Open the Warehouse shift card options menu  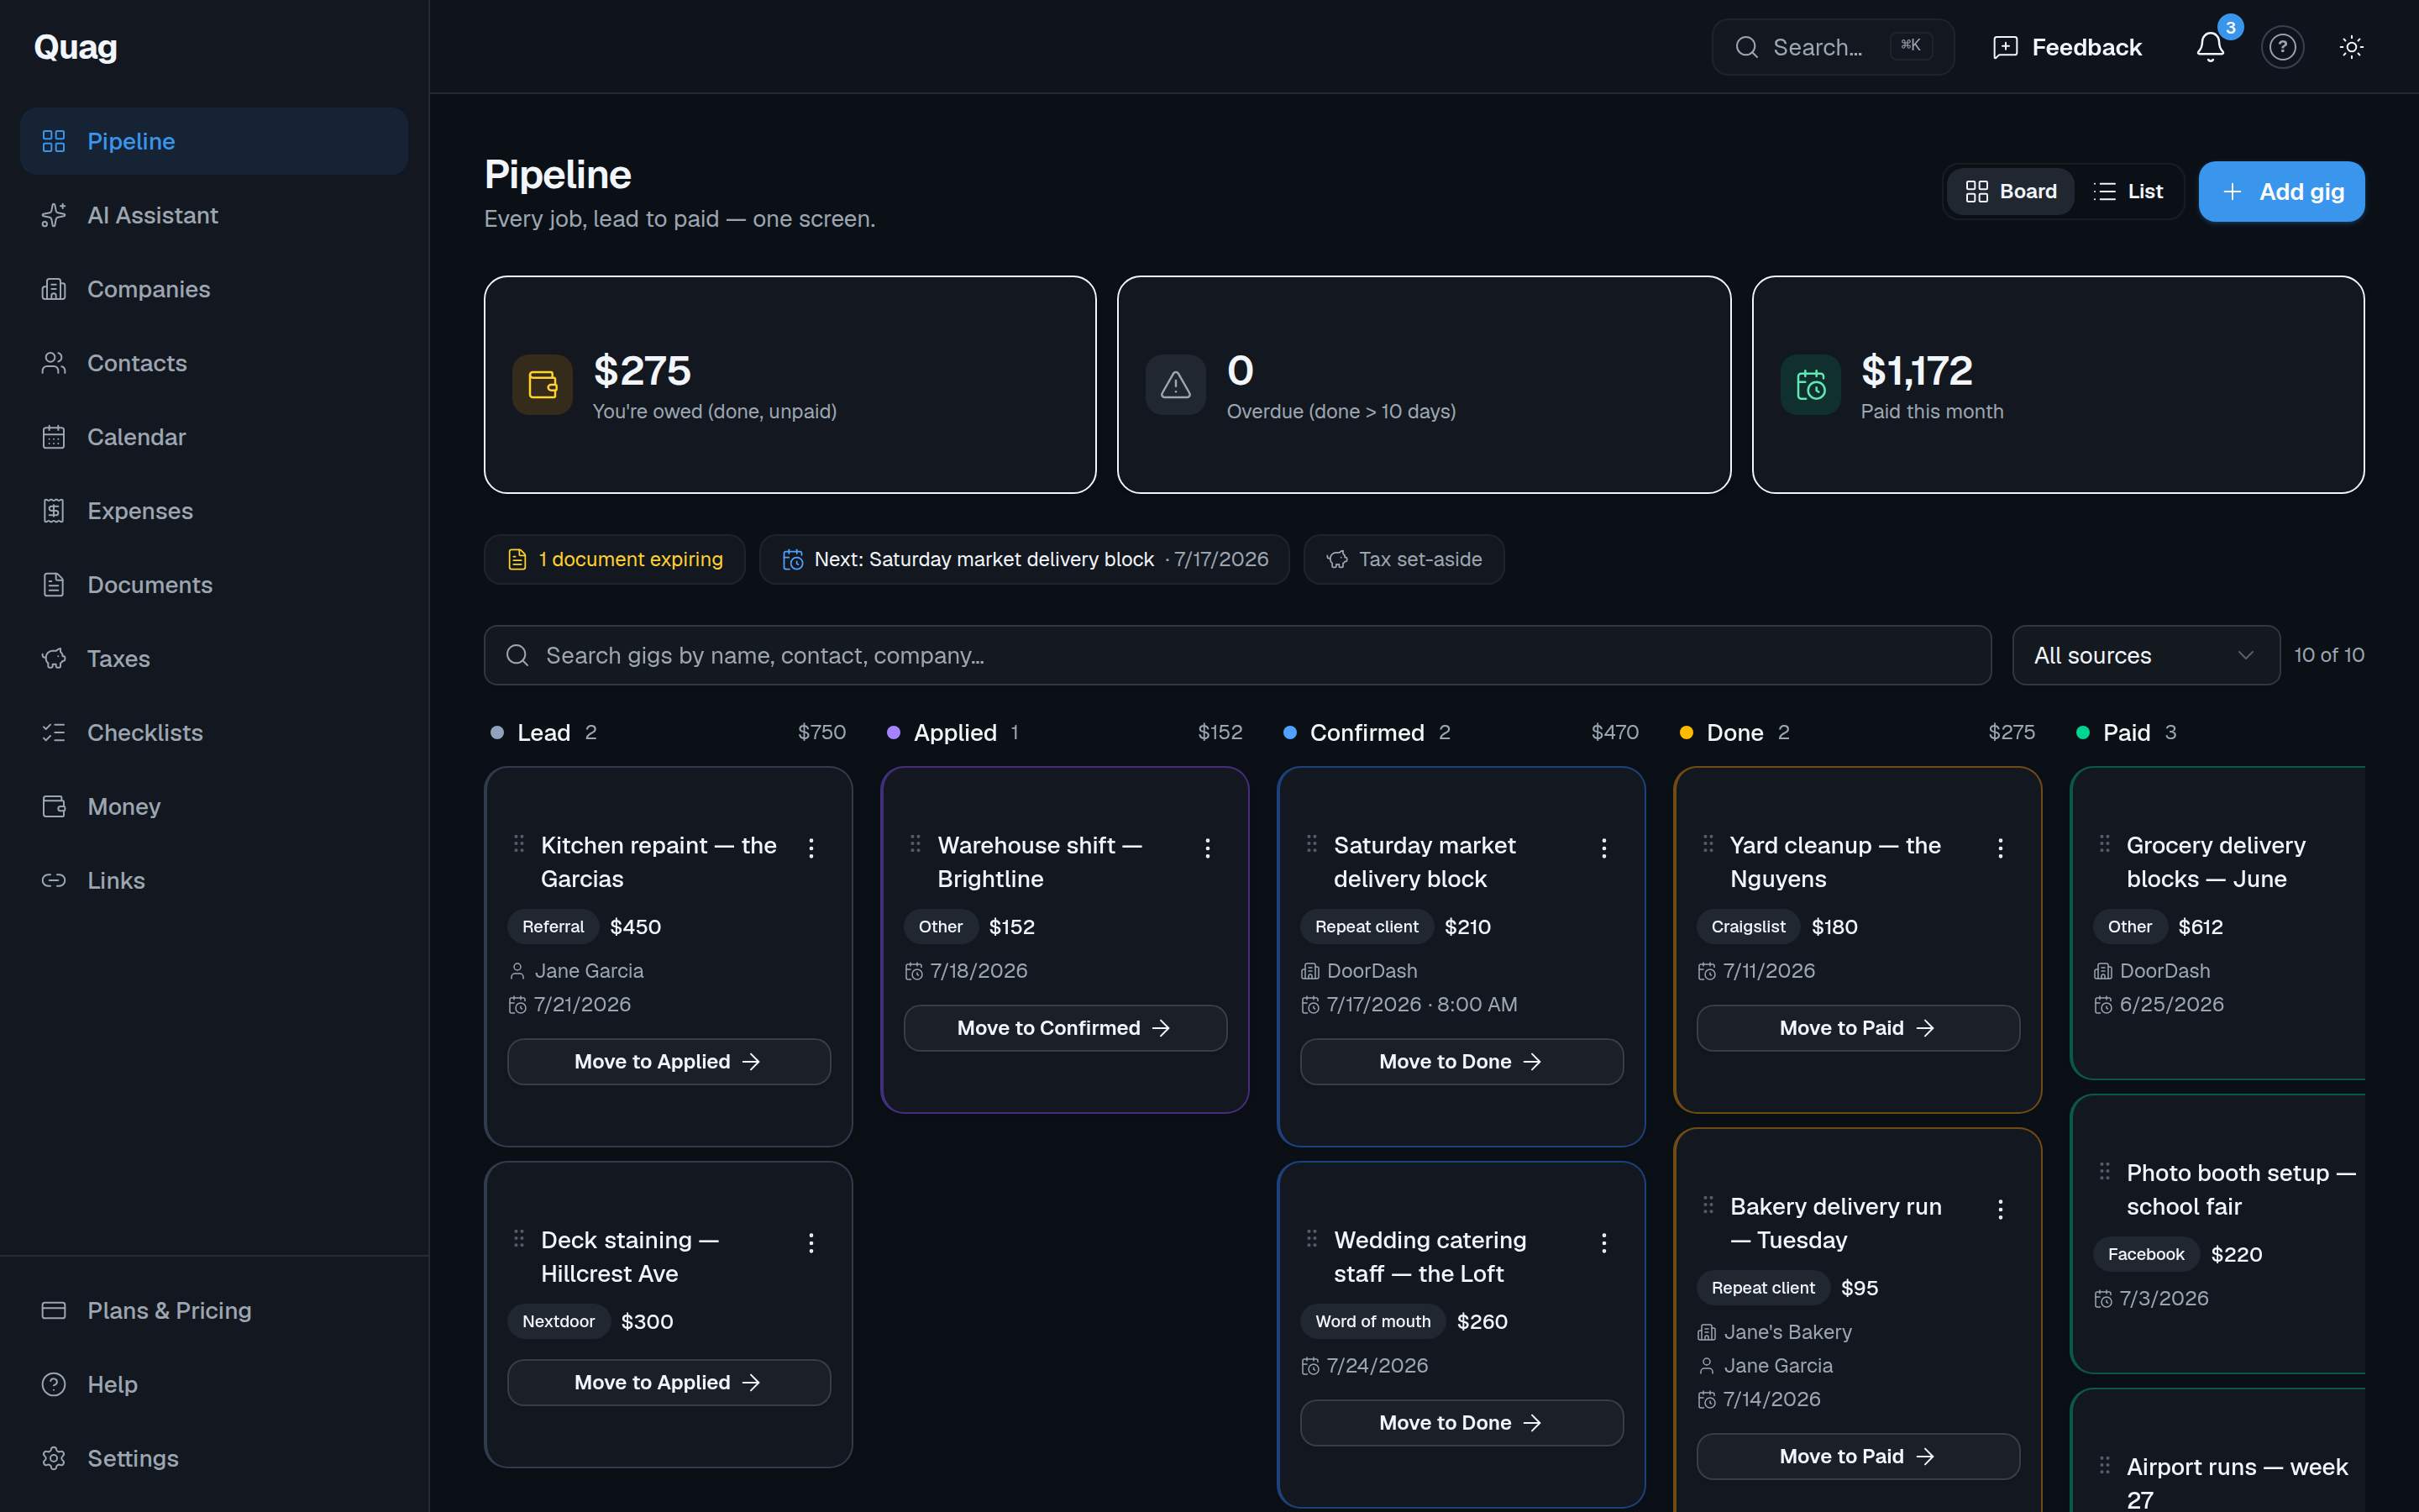1208,848
